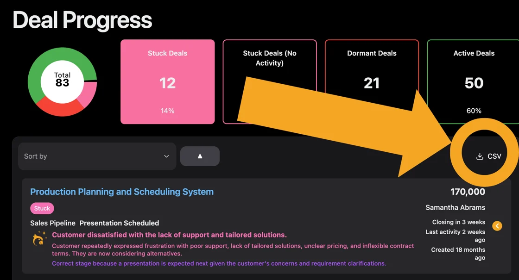
Task: Click the Total 83 donut center
Action: (x=62, y=80)
